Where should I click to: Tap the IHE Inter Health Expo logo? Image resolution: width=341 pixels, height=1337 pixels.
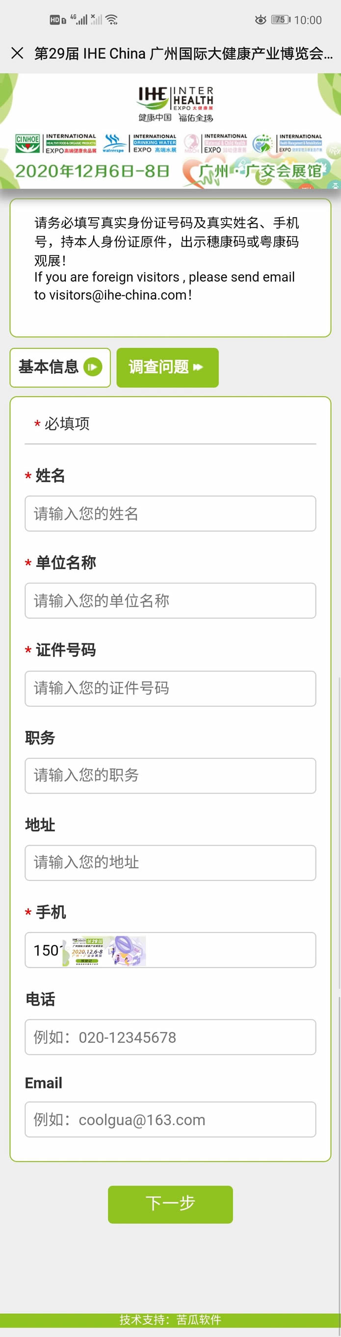click(176, 103)
